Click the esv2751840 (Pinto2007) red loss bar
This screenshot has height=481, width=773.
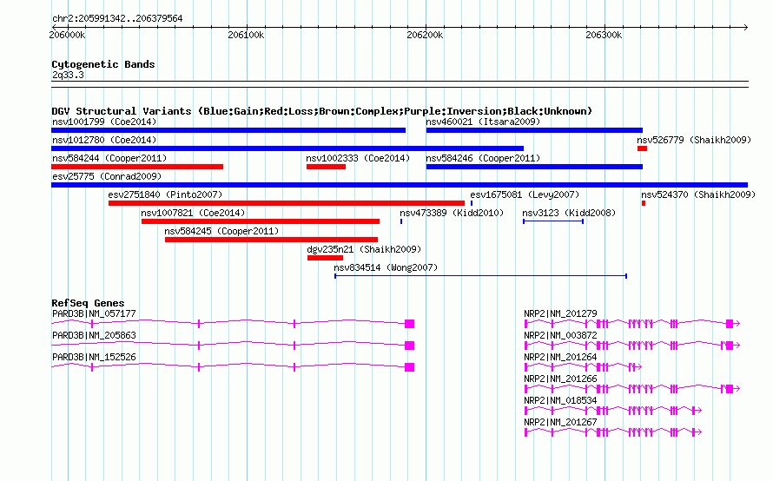[287, 203]
